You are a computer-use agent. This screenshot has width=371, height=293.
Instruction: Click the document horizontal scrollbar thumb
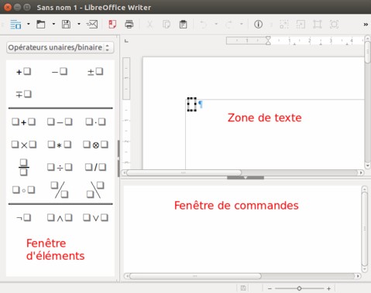point(184,172)
